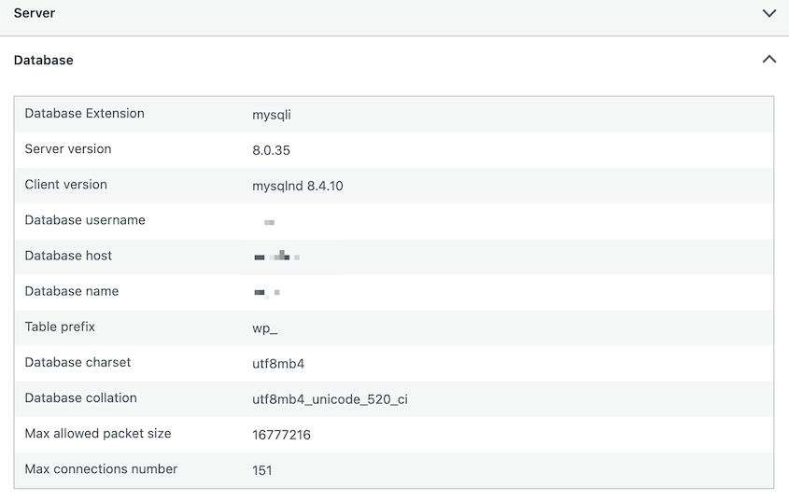This screenshot has width=789, height=501.
Task: Select the 'Database name' label
Action: (72, 291)
